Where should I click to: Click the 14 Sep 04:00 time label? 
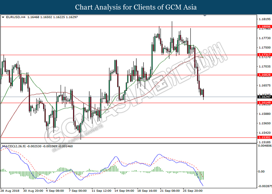click(124, 191)
